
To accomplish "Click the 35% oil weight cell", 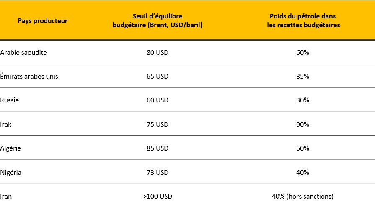I will (303, 77).
